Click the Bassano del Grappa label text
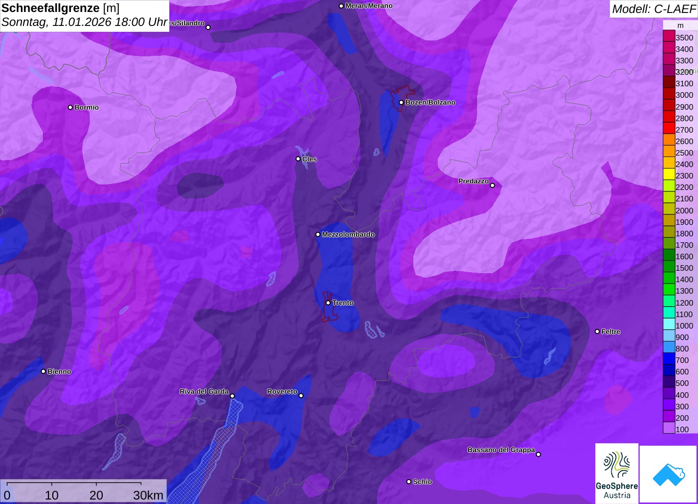Screen dimensions: 698x504 (x=501, y=450)
